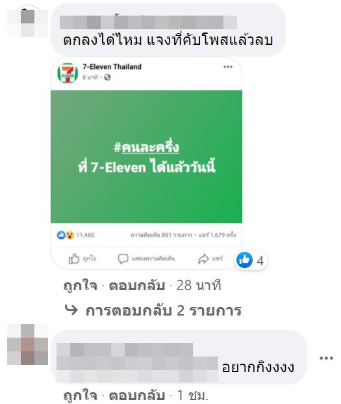Viewport: 341px width, 404px height.
Task: Expand การตอบกลับ 2 รายการ replies
Action: [153, 310]
